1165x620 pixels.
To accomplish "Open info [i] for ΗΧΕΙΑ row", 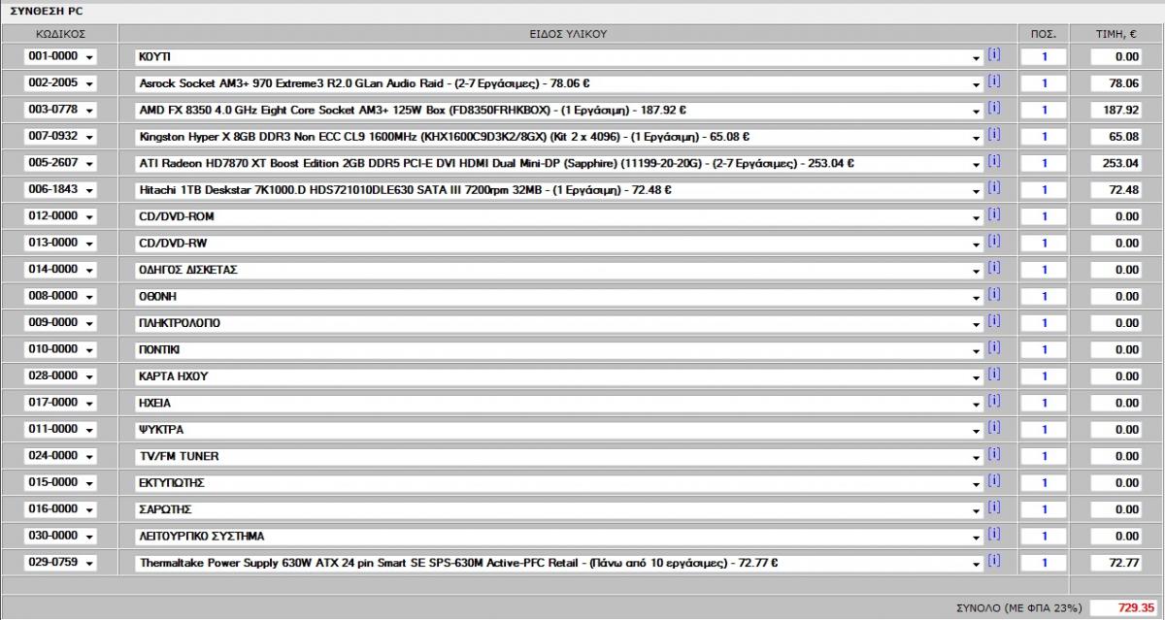I will [x=993, y=401].
